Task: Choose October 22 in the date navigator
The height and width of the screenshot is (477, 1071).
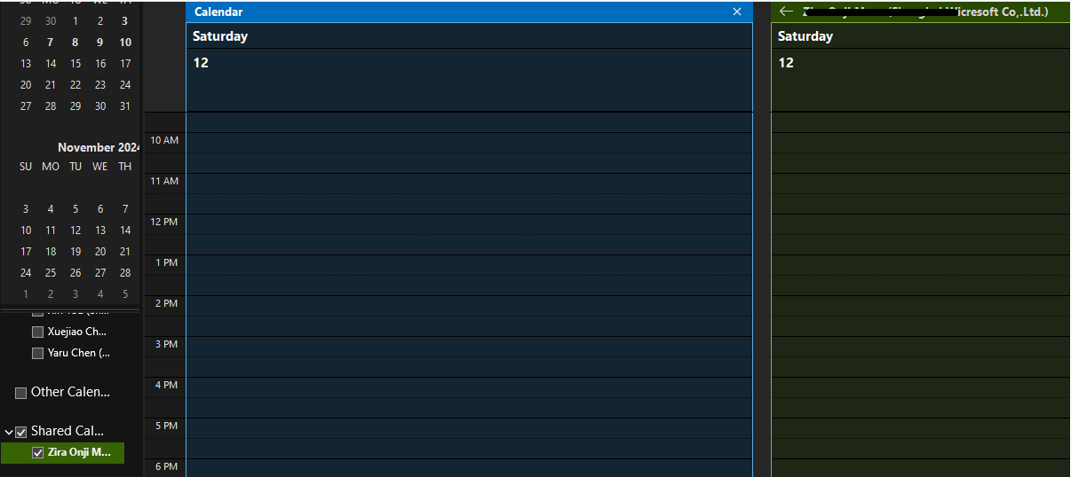Action: point(75,84)
